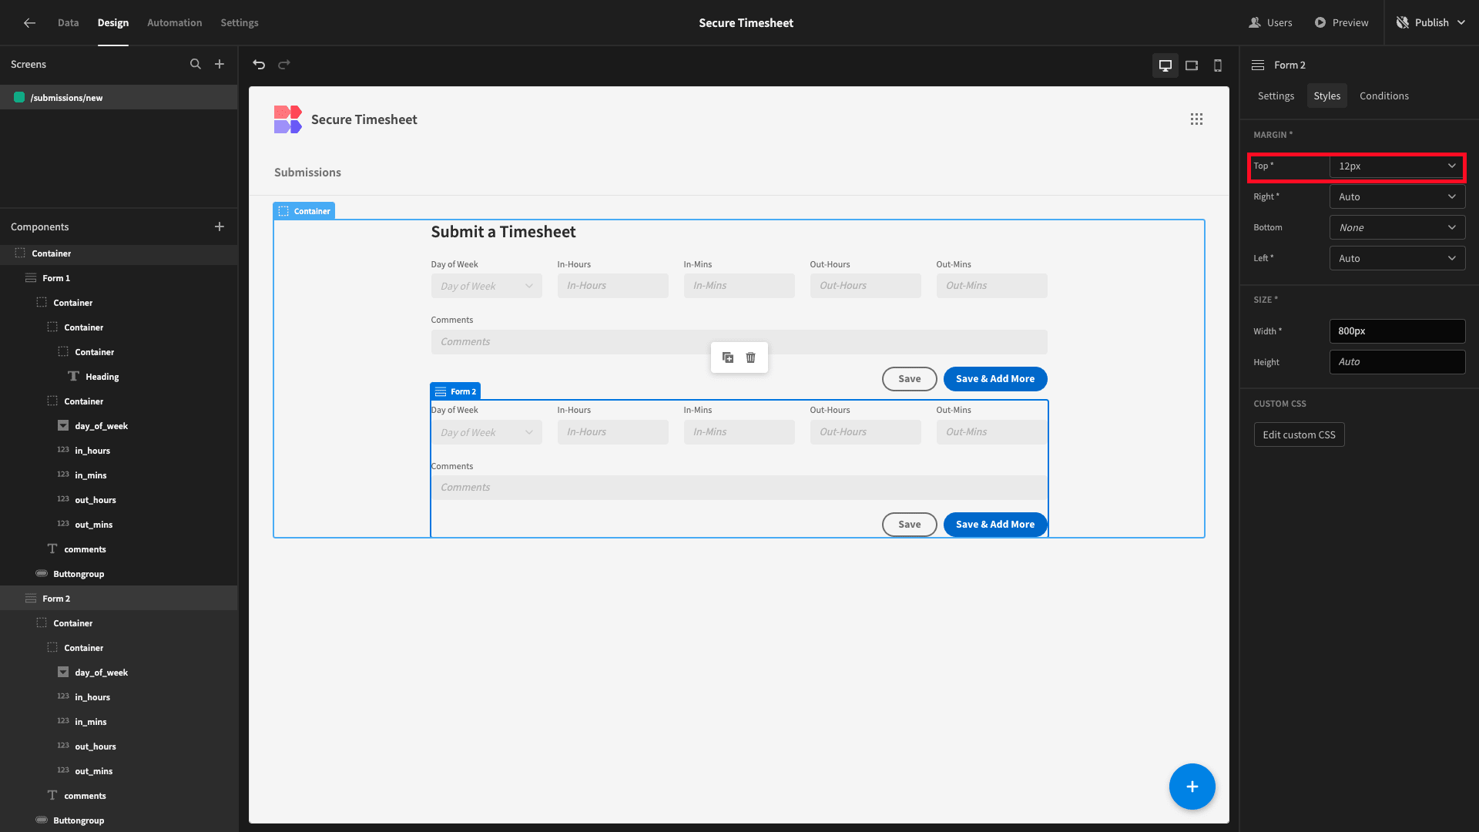Switch to mobile preview icon
This screenshot has height=832, width=1479.
pyautogui.click(x=1218, y=65)
